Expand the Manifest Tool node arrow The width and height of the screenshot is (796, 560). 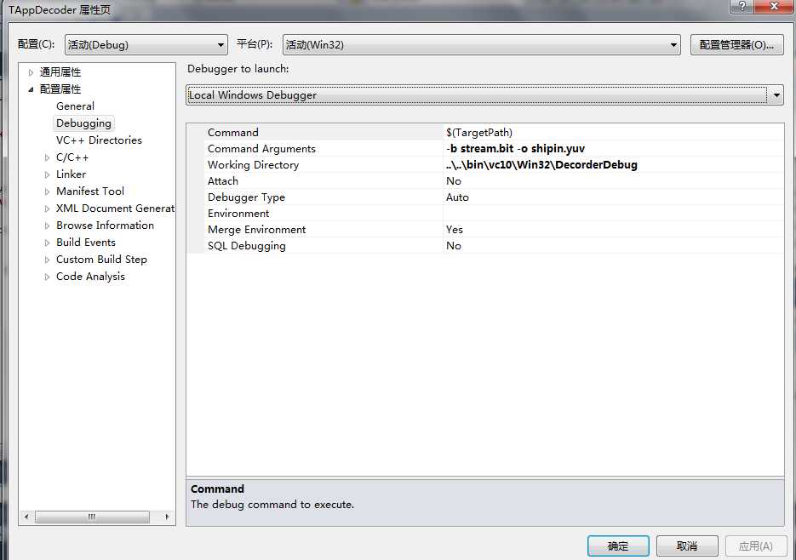click(47, 191)
